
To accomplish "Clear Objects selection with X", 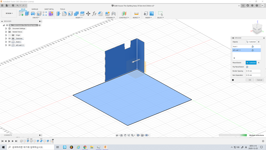I will [x=259, y=42].
